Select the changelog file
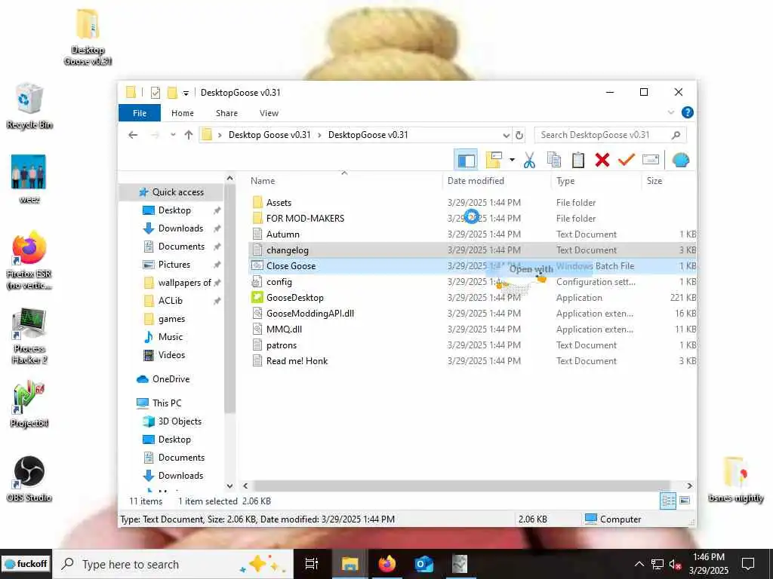The image size is (773, 579). click(473, 250)
